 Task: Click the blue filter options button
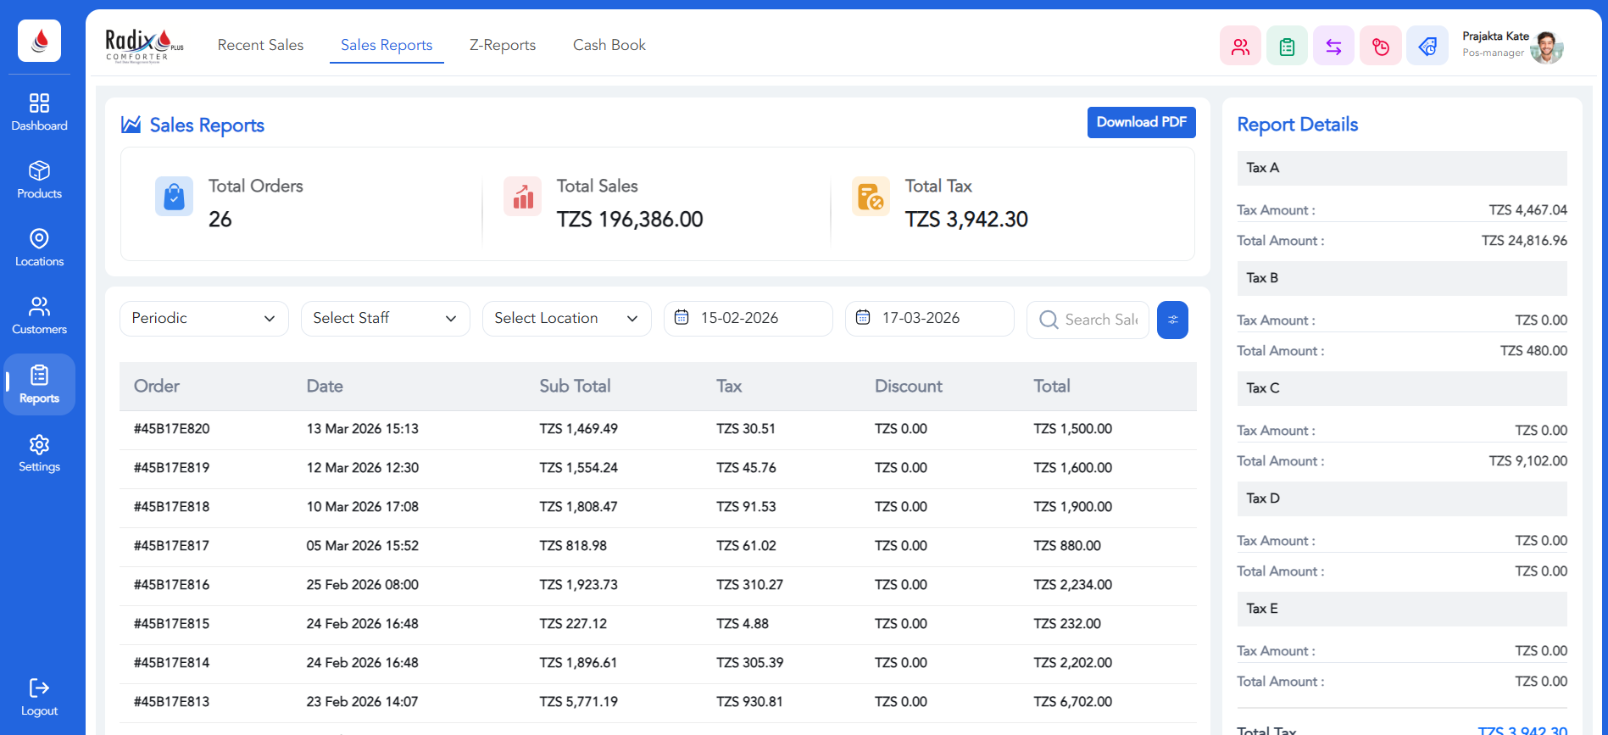[1172, 320]
